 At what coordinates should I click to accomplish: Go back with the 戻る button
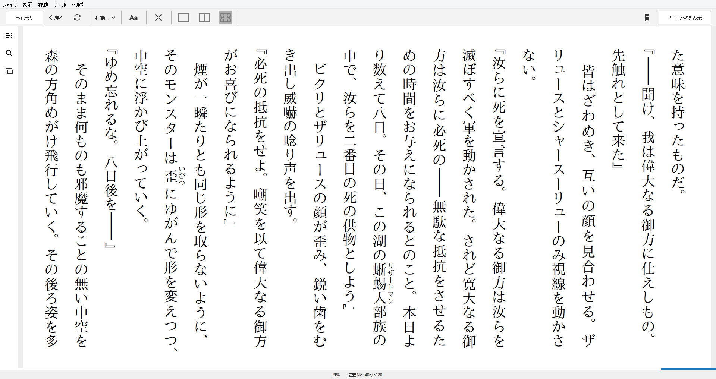[56, 18]
